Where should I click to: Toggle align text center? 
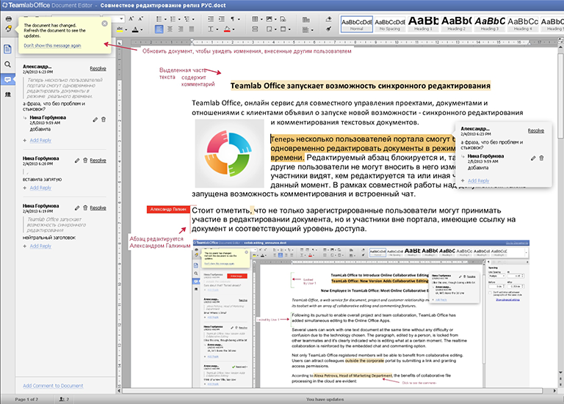pyautogui.click(x=170, y=29)
